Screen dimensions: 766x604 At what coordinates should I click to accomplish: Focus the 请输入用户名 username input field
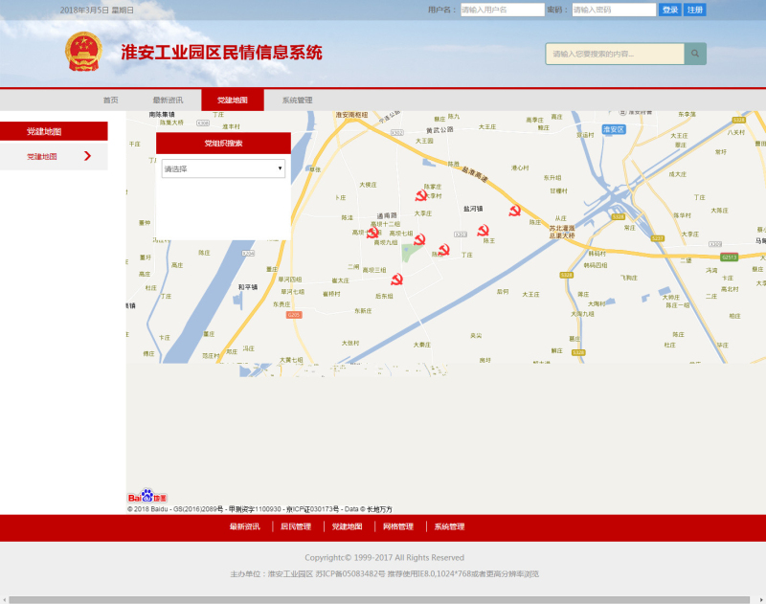503,10
